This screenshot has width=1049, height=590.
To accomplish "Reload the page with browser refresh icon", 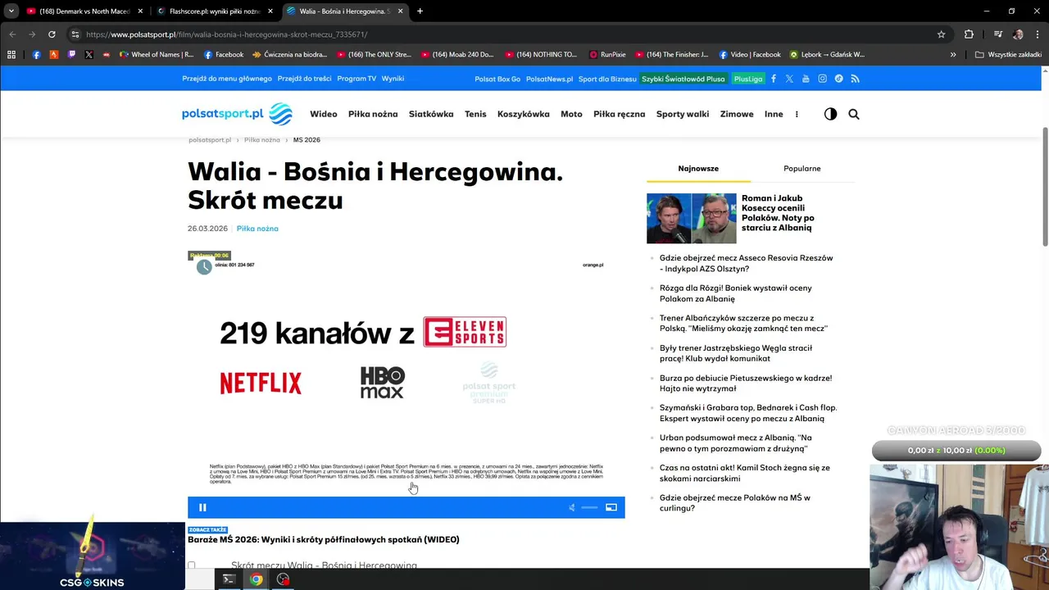I will [x=52, y=34].
